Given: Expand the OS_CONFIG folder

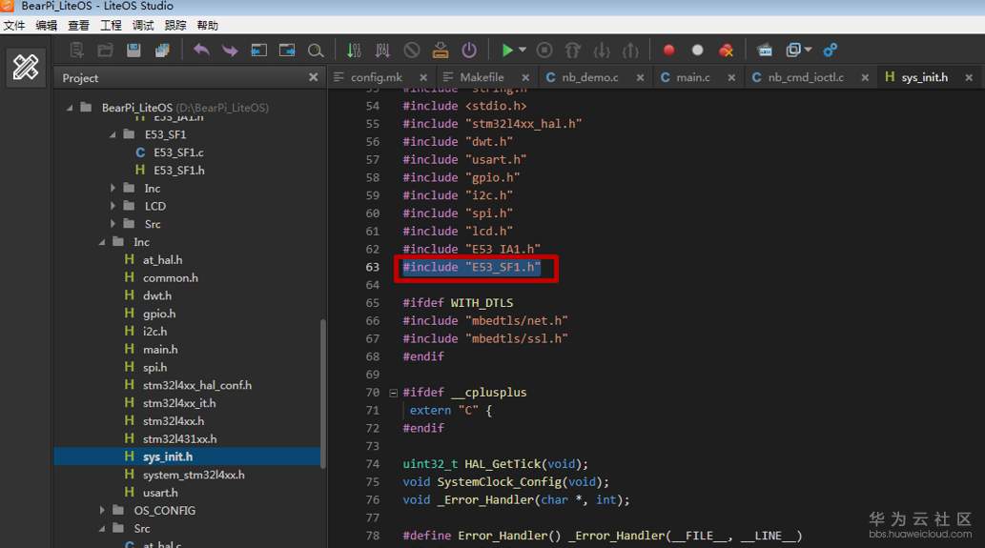Looking at the screenshot, I should (x=102, y=510).
